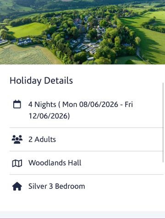Select the Holiday Details heading
This screenshot has height=219, width=165.
[41, 80]
